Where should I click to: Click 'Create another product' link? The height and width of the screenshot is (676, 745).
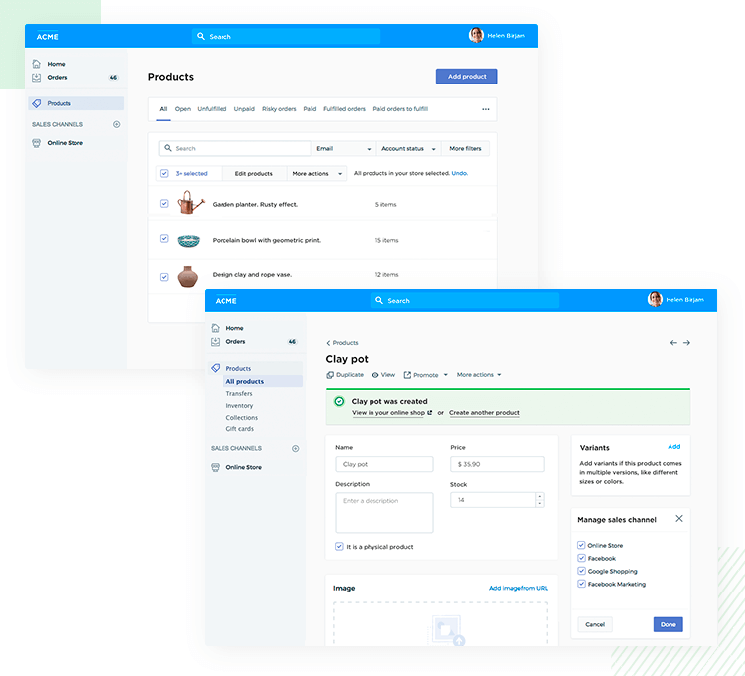click(x=484, y=413)
